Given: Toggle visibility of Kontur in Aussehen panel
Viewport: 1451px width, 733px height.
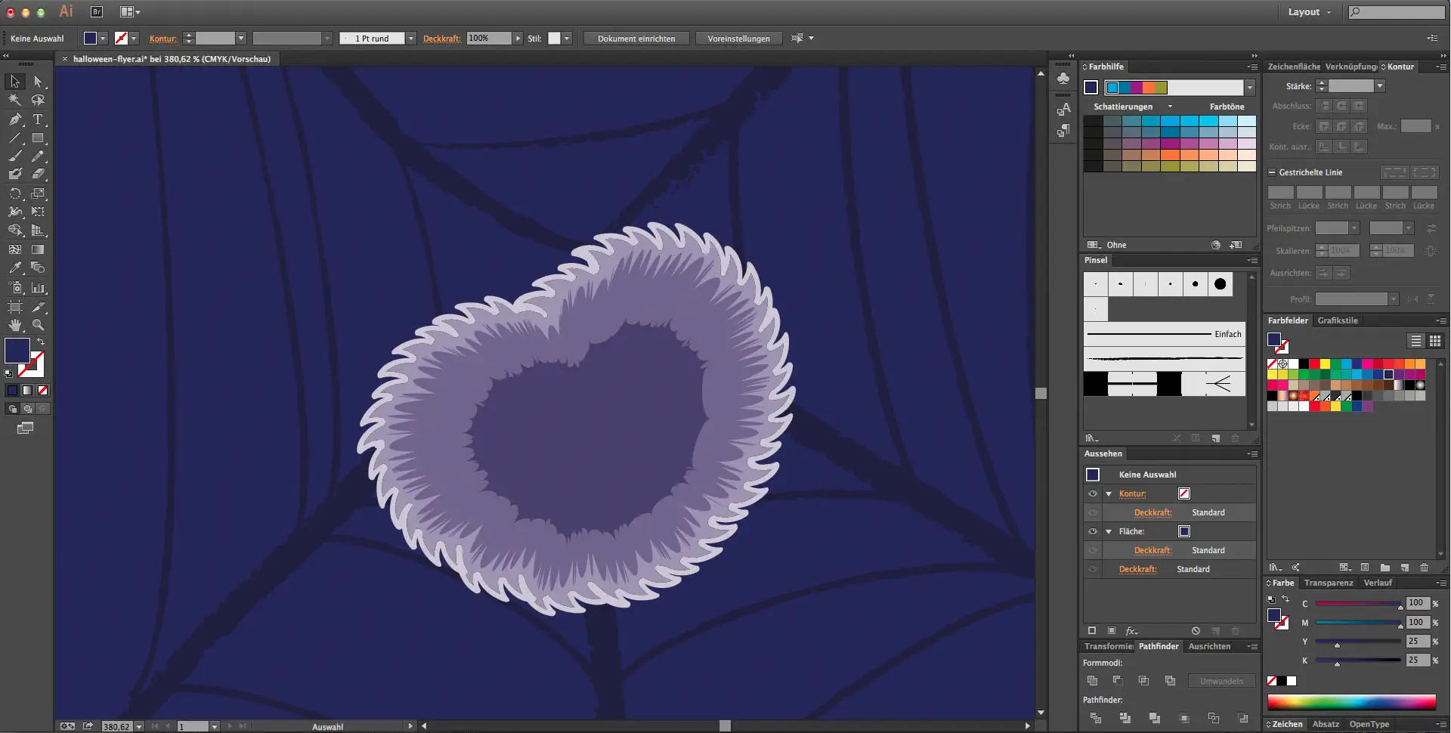Looking at the screenshot, I should (x=1092, y=493).
